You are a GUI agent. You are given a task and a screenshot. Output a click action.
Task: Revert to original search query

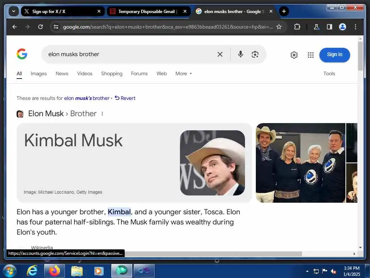tap(125, 98)
